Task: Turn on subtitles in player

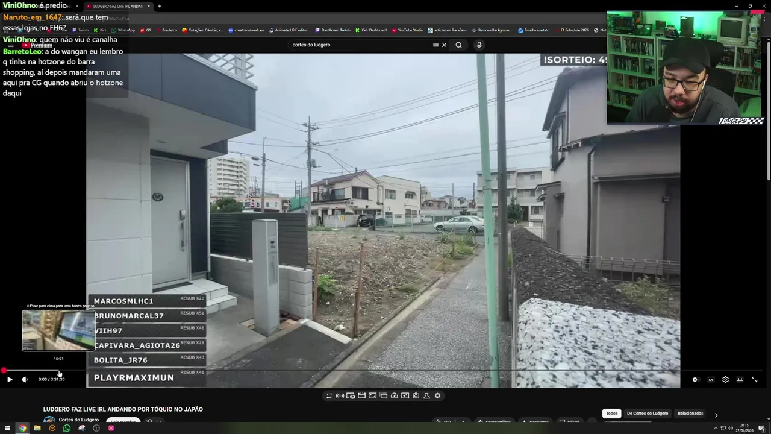Action: [711, 380]
